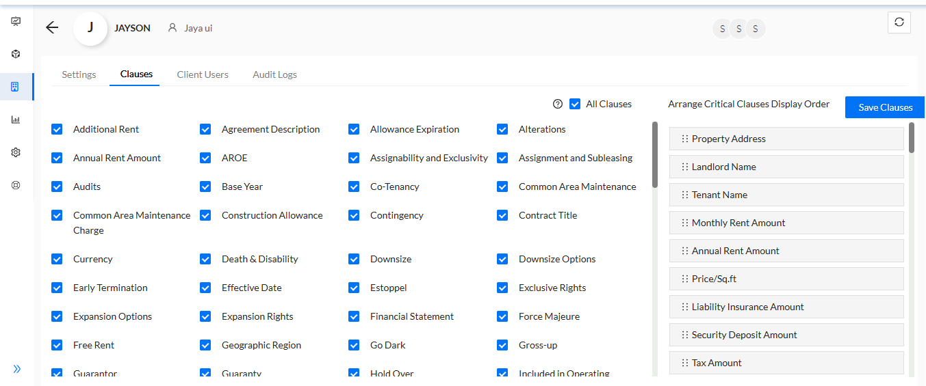Uncheck the Co-Tenancy checkbox
This screenshot has height=386, width=926.
click(354, 187)
